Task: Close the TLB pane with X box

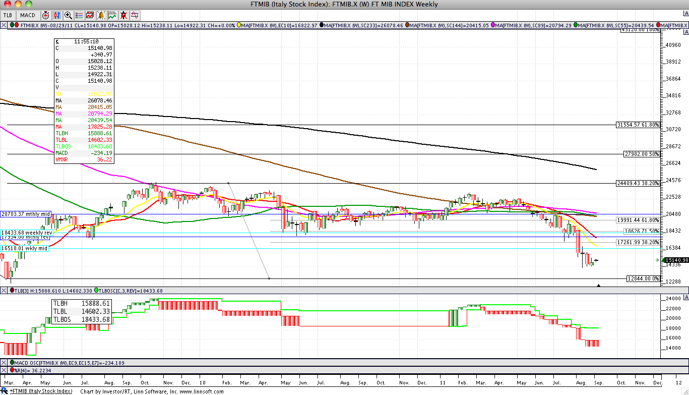Action: pyautogui.click(x=4, y=291)
